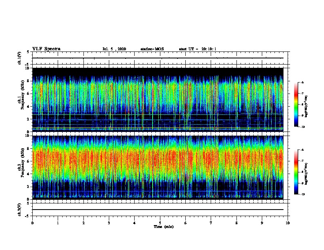The height and width of the screenshot is (250, 324).
Task: Click the "VLF Spectra" plot title
Action: (46, 49)
